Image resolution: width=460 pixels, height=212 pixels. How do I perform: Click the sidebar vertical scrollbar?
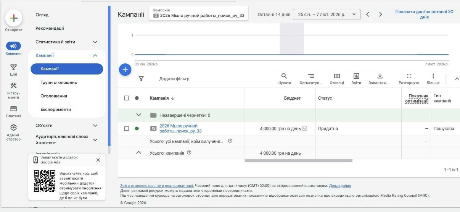click(x=109, y=76)
